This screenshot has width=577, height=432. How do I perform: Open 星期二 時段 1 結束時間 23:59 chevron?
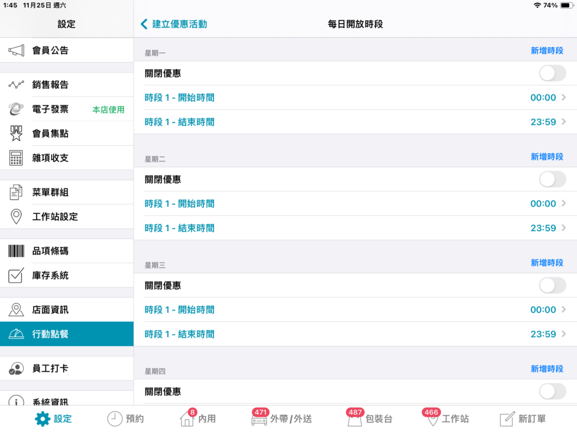[x=563, y=228]
